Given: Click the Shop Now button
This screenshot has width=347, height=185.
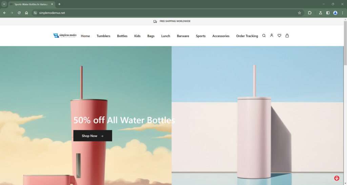Looking at the screenshot, I should [x=93, y=136].
